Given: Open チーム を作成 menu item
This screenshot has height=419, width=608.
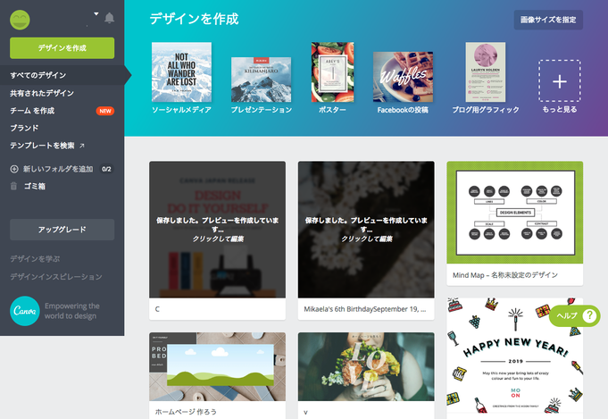Looking at the screenshot, I should [x=32, y=111].
